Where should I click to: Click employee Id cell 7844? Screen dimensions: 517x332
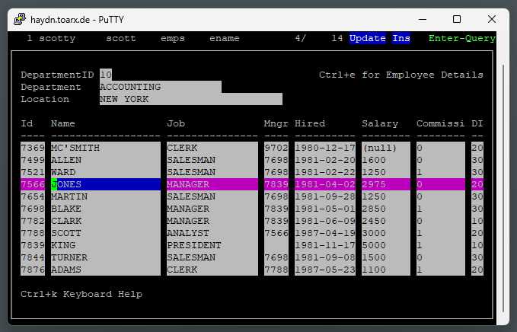[33, 257]
